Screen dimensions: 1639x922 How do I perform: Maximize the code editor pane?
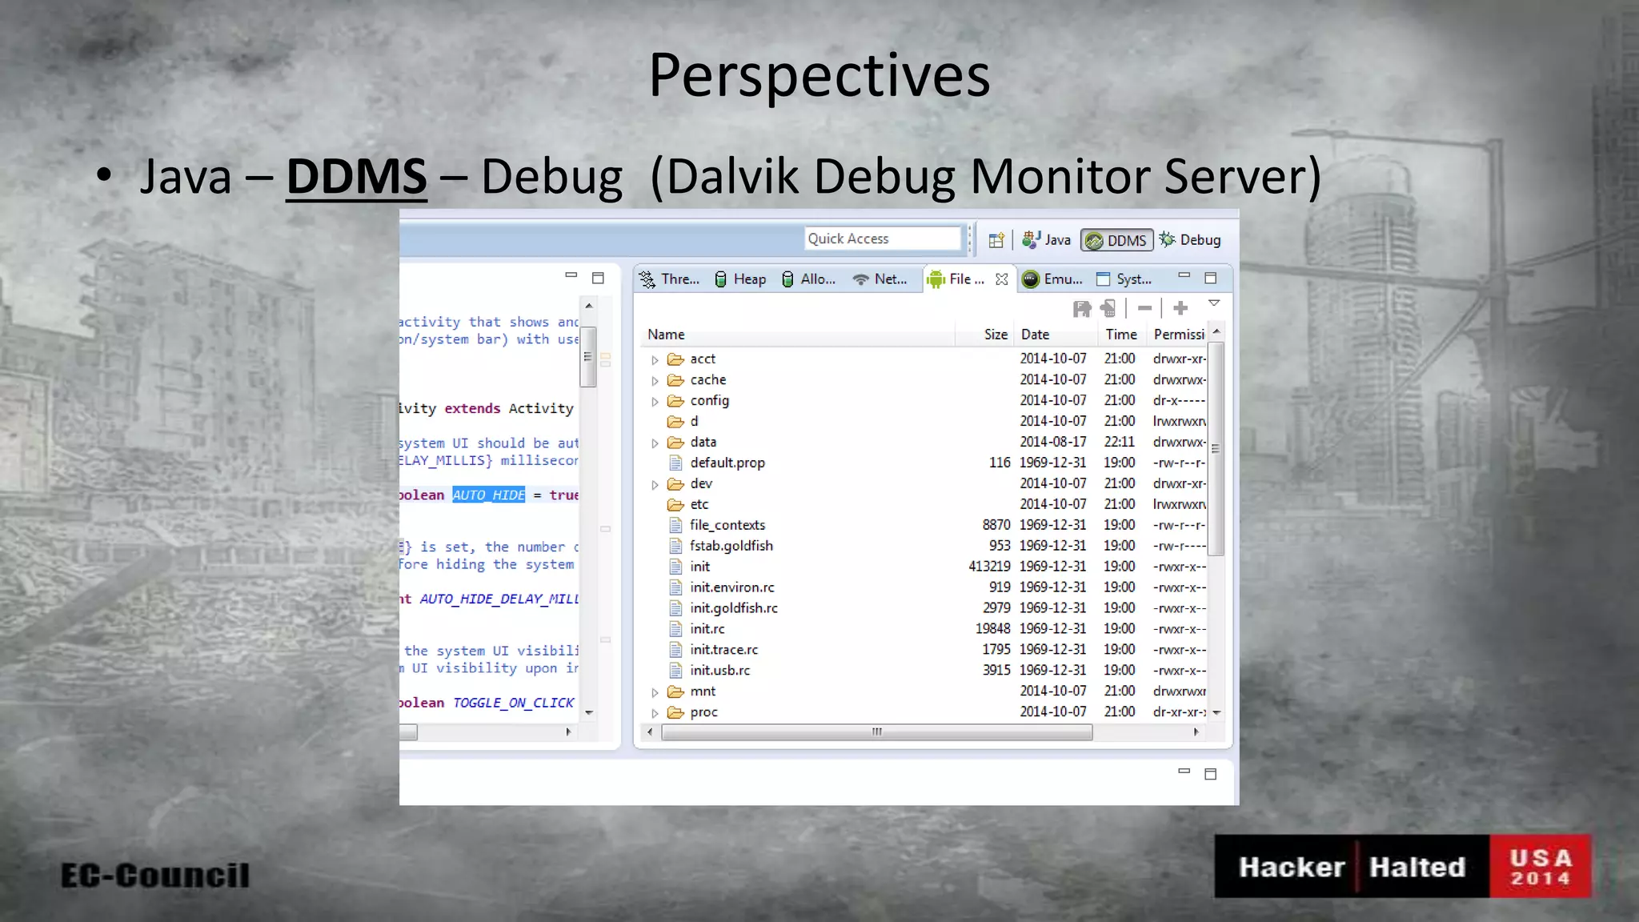(x=598, y=279)
